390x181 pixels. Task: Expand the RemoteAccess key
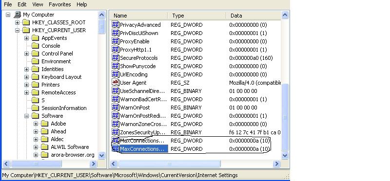(x=26, y=92)
